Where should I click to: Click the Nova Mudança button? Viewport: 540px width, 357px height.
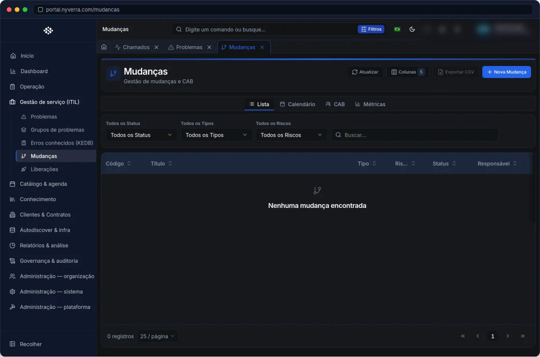(507, 72)
